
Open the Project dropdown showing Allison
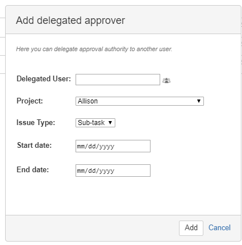(x=140, y=101)
